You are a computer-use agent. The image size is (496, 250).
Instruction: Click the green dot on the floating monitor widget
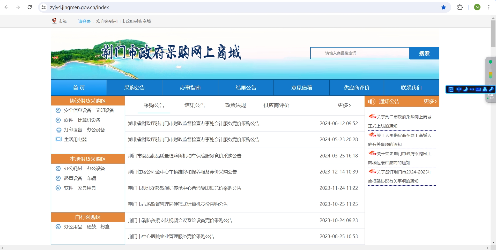tap(490, 62)
